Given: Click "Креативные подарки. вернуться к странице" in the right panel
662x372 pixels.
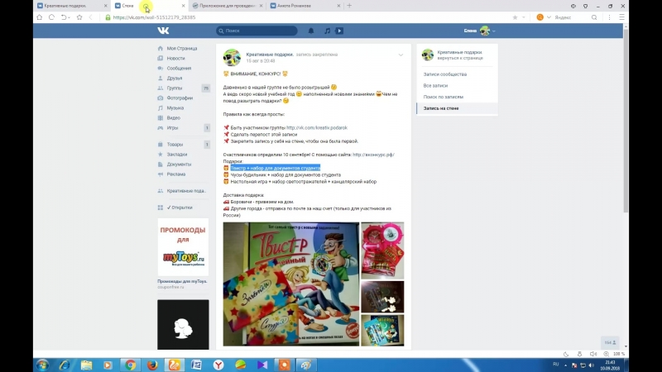Looking at the screenshot, I should 457,55.
